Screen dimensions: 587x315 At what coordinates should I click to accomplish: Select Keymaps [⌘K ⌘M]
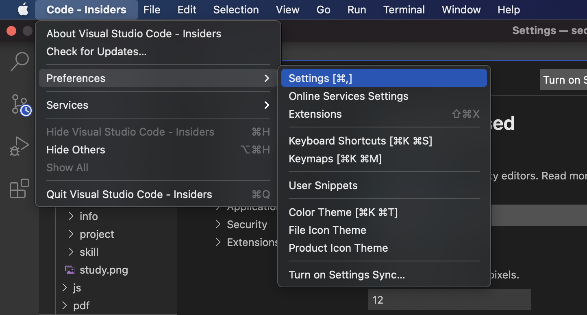tap(384, 159)
